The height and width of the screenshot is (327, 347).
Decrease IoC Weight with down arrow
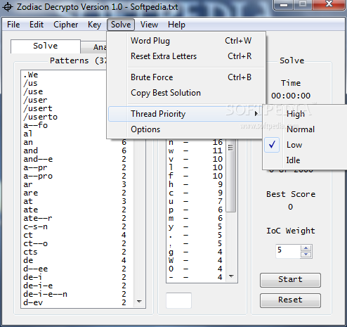306,255
